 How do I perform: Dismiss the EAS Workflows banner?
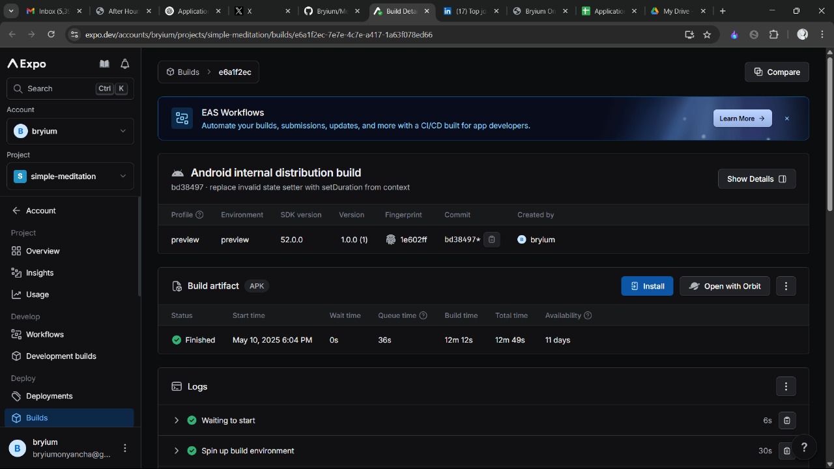pyautogui.click(x=786, y=119)
